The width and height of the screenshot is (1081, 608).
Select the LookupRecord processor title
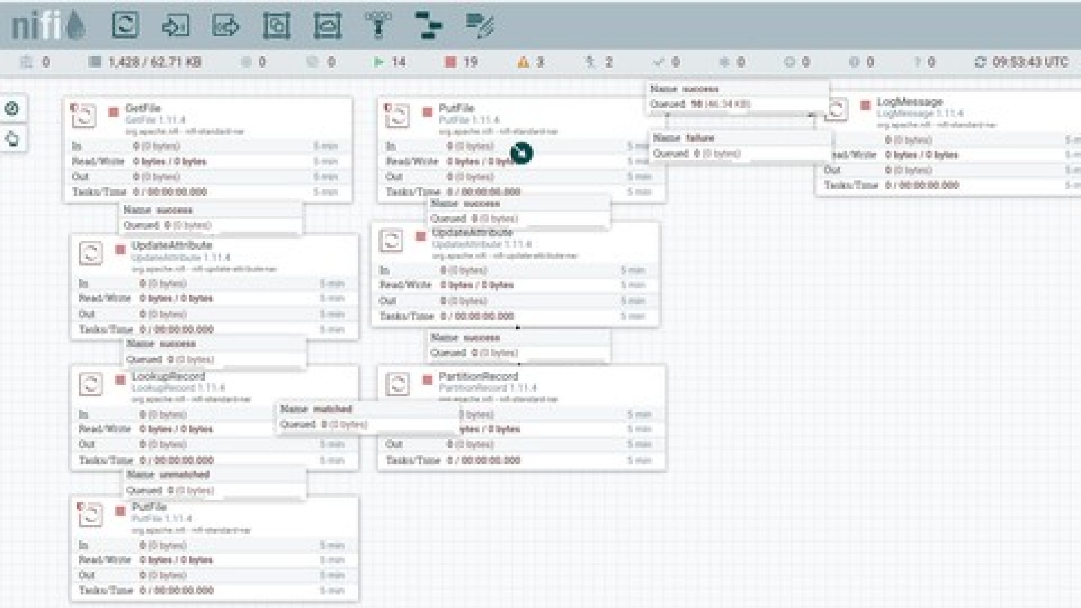[168, 376]
